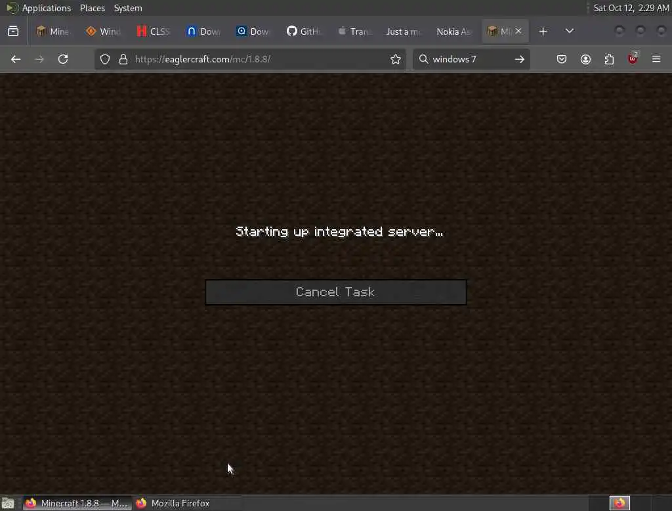
Task: Click the Firefox workspace switcher thumbnail
Action: pyautogui.click(x=619, y=503)
